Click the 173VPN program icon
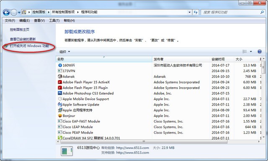 point(60,71)
